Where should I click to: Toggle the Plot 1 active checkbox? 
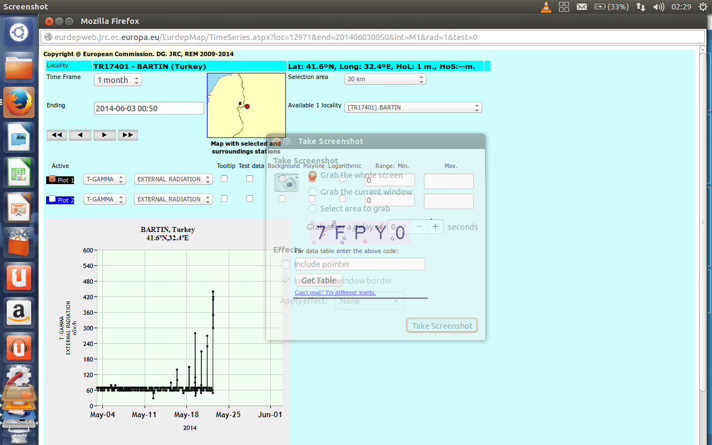coord(52,179)
